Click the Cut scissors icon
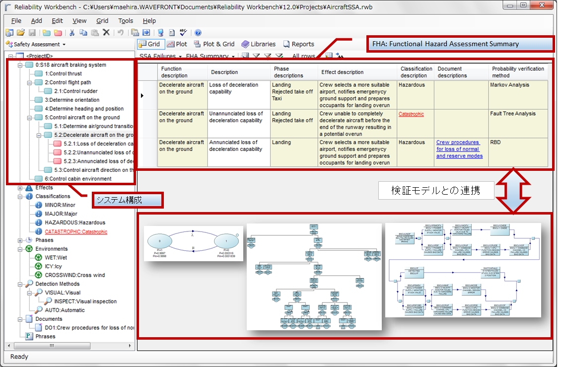This screenshot has height=367, width=562. (x=72, y=33)
